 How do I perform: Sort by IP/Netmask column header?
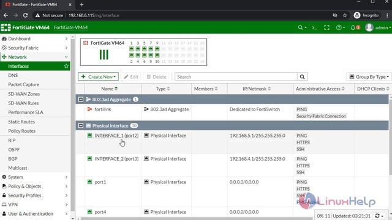pyautogui.click(x=257, y=89)
